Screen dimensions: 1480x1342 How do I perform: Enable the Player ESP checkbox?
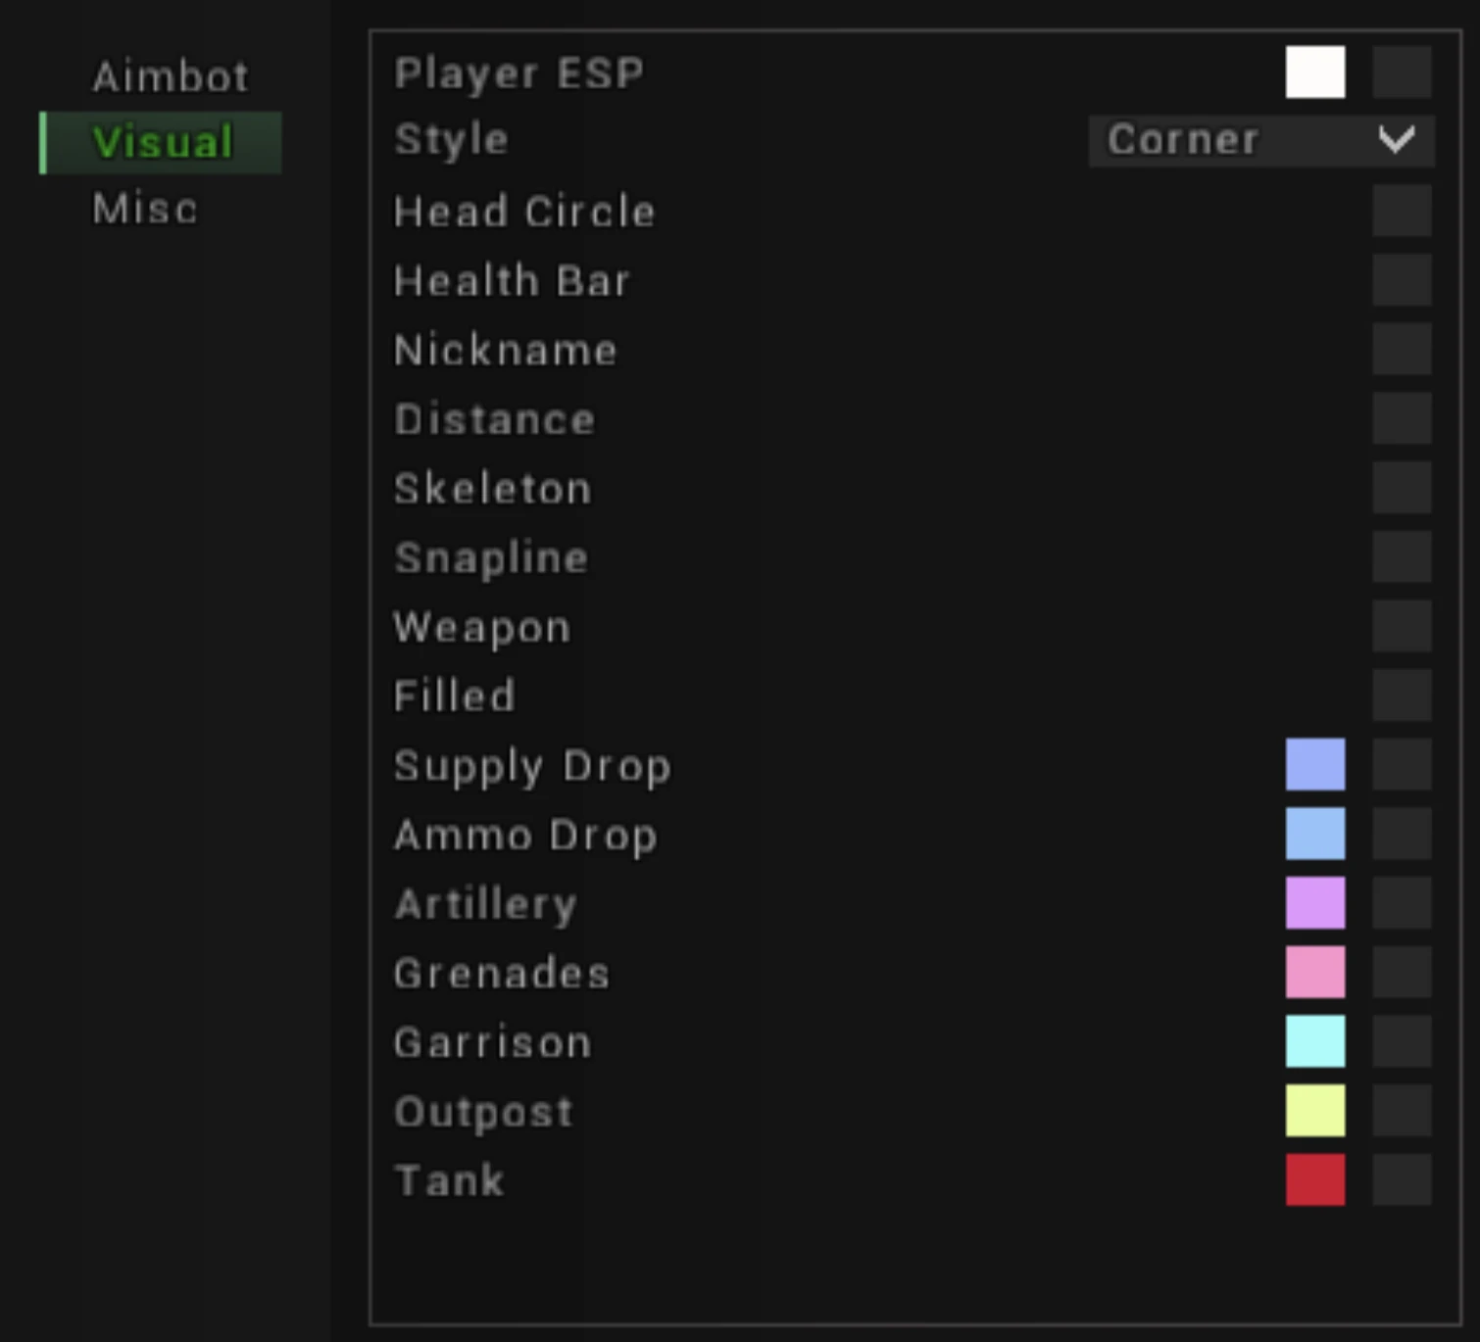1402,72
